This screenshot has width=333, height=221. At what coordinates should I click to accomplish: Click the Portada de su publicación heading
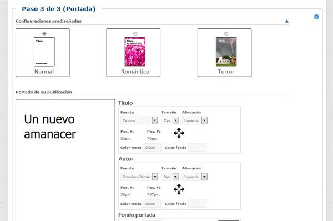tap(44, 92)
